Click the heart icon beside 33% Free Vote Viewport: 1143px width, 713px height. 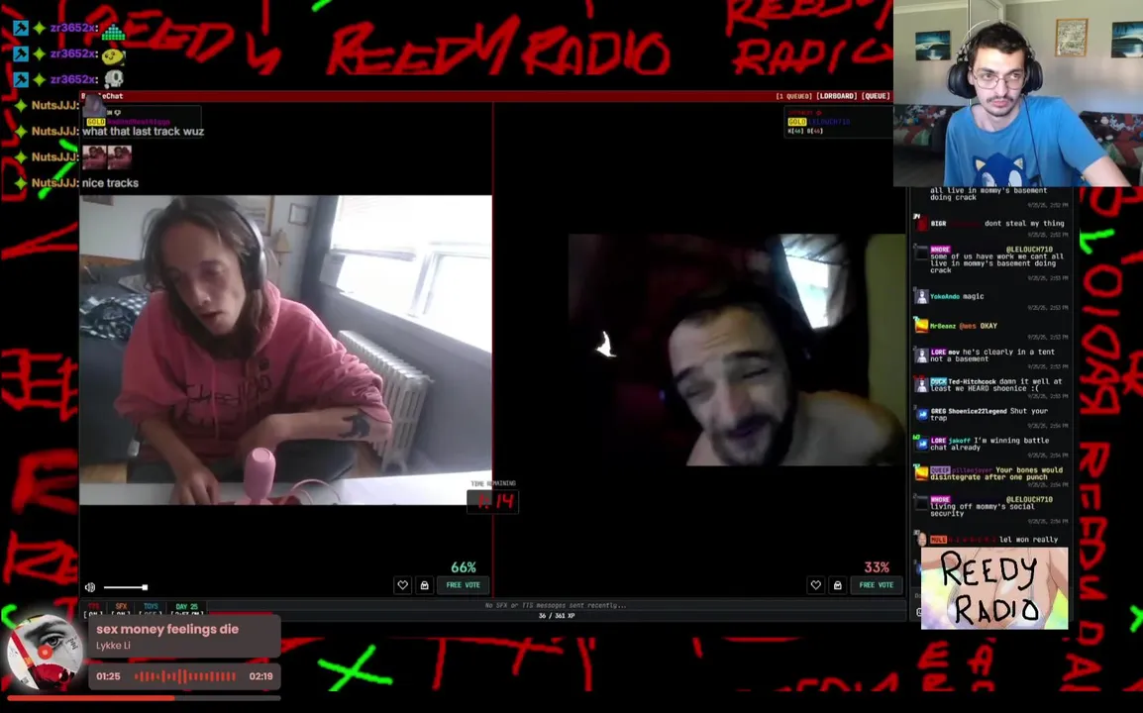pyautogui.click(x=816, y=584)
